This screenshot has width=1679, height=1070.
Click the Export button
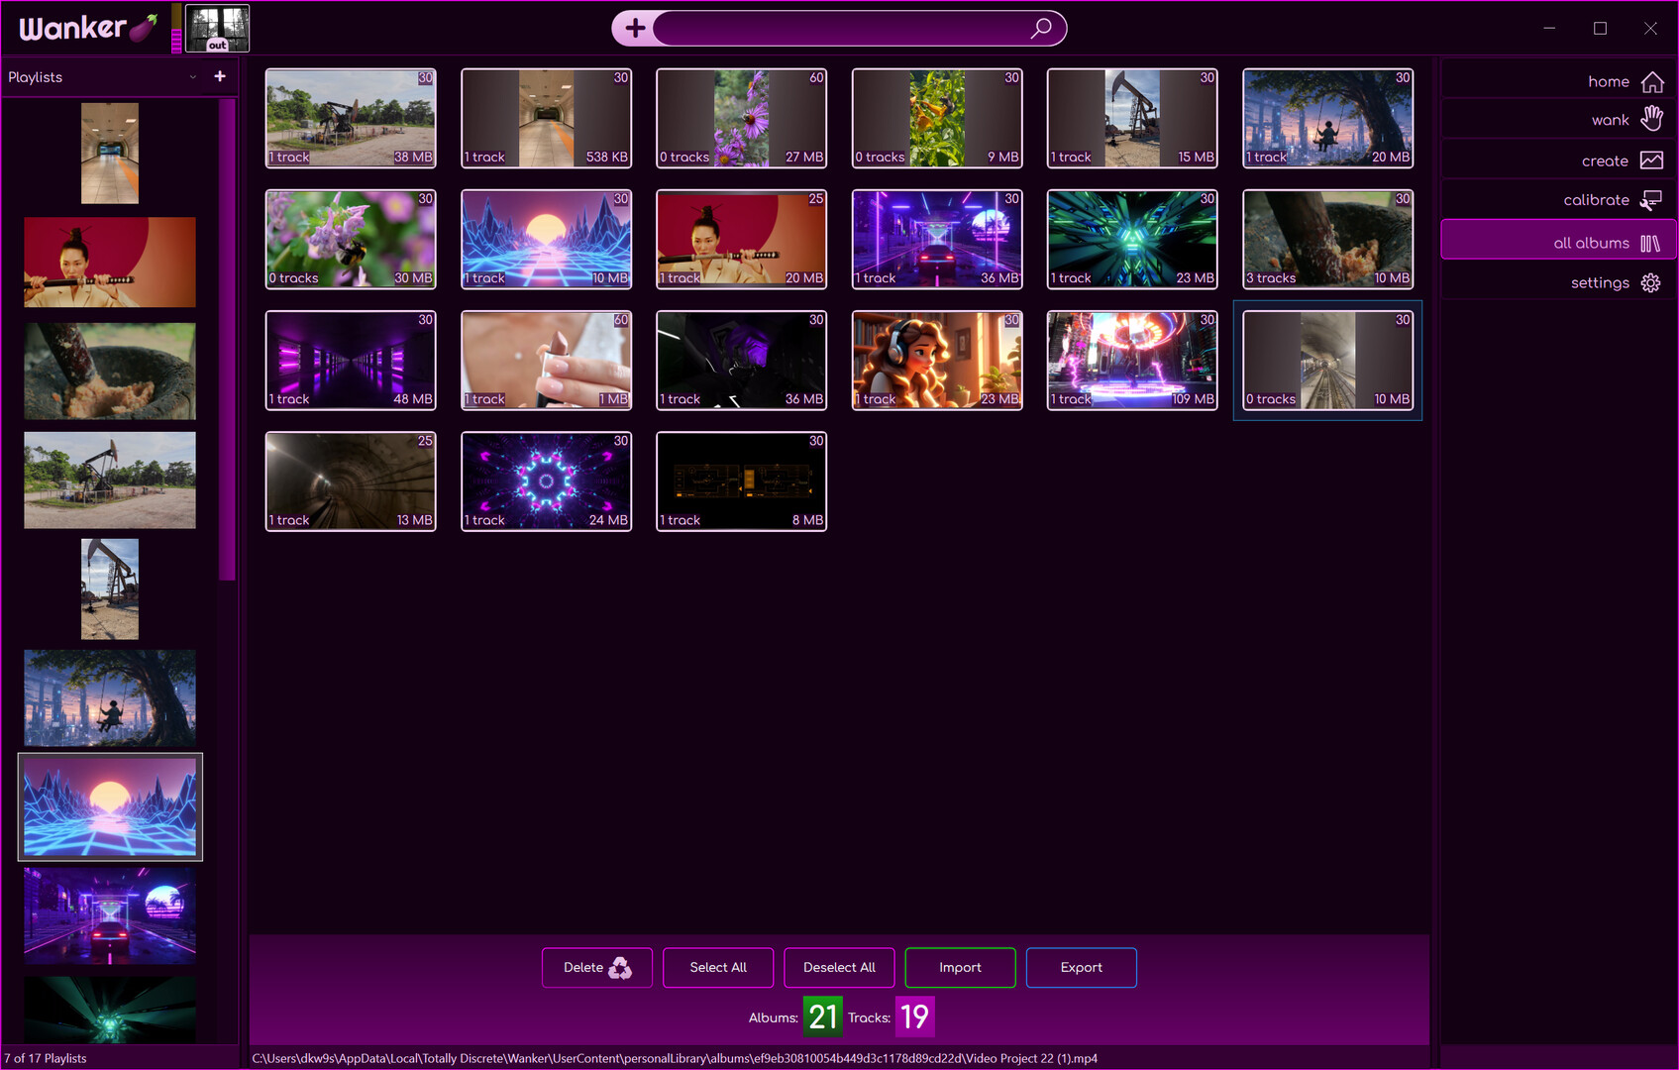1081,968
